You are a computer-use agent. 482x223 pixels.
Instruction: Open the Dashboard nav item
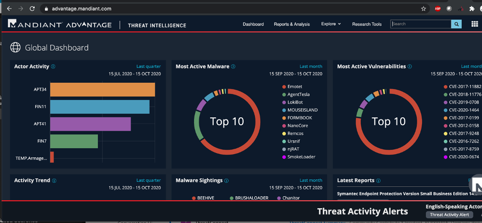coord(253,24)
